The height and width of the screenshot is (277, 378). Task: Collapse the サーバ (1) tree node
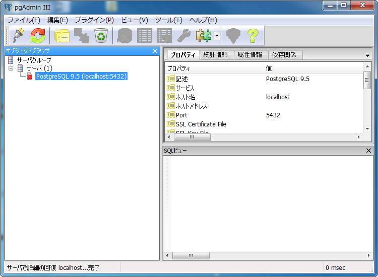click(11, 68)
